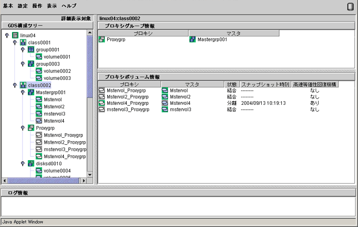Collapse the linux04 root node
The width and height of the screenshot is (358, 227).
click(x=7, y=35)
